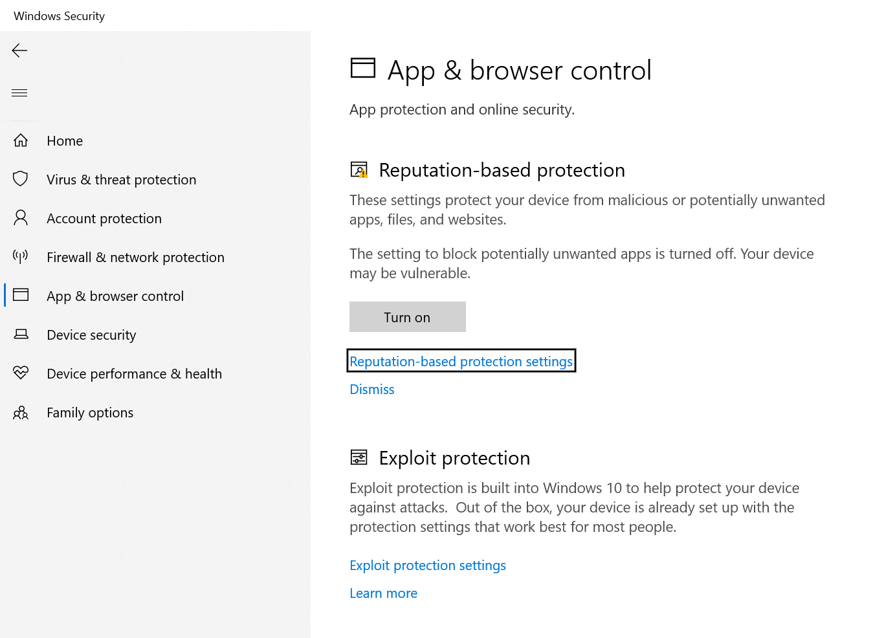
Task: Open Exploit protection settings
Action: (427, 565)
